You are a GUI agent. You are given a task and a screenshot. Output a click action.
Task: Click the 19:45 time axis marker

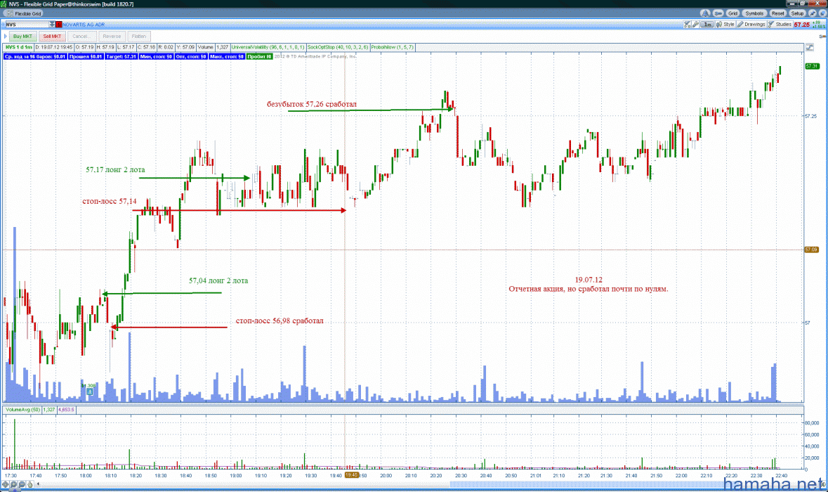(351, 475)
